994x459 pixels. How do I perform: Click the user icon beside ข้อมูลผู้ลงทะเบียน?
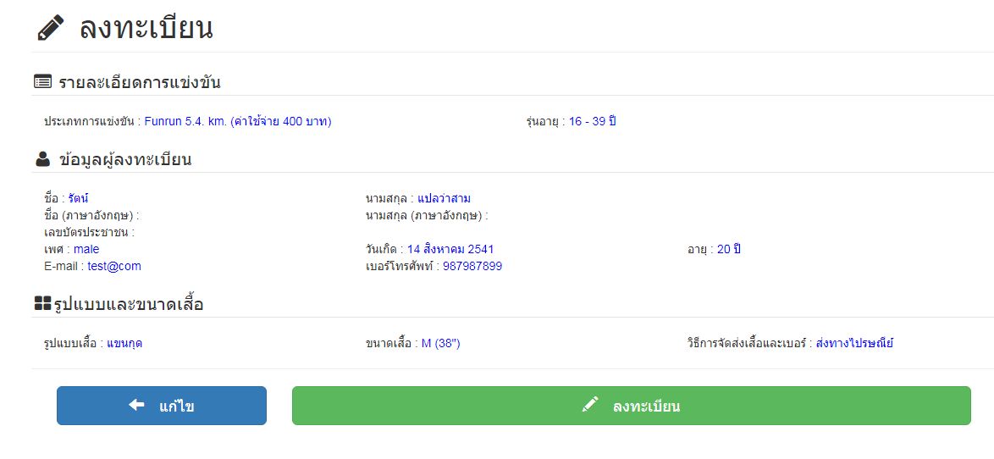coord(42,159)
